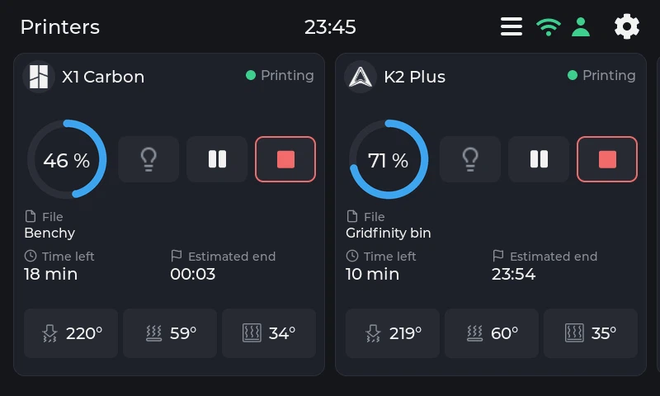The height and width of the screenshot is (396, 660).
Task: Select K2 Plus bed temperature 60°
Action: point(492,333)
